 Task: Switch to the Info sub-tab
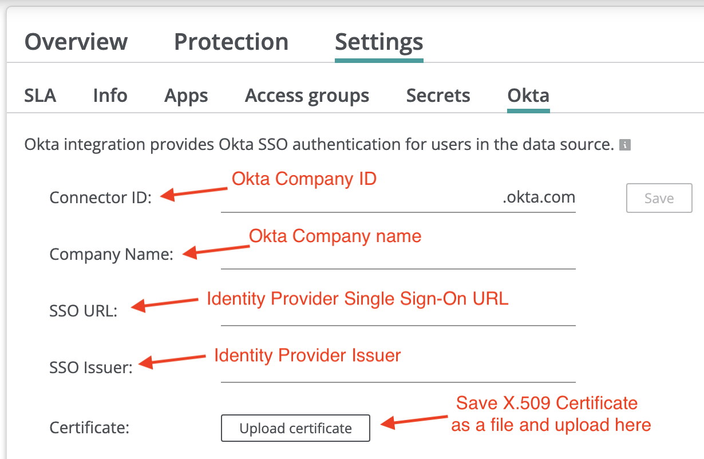click(110, 96)
